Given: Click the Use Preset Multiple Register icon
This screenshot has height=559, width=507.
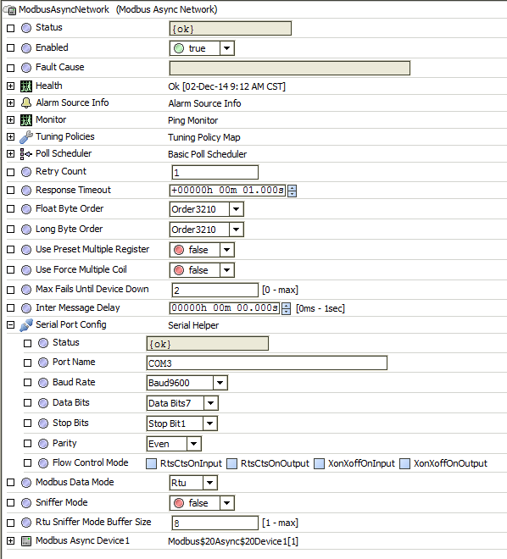Looking at the screenshot, I should 26,250.
